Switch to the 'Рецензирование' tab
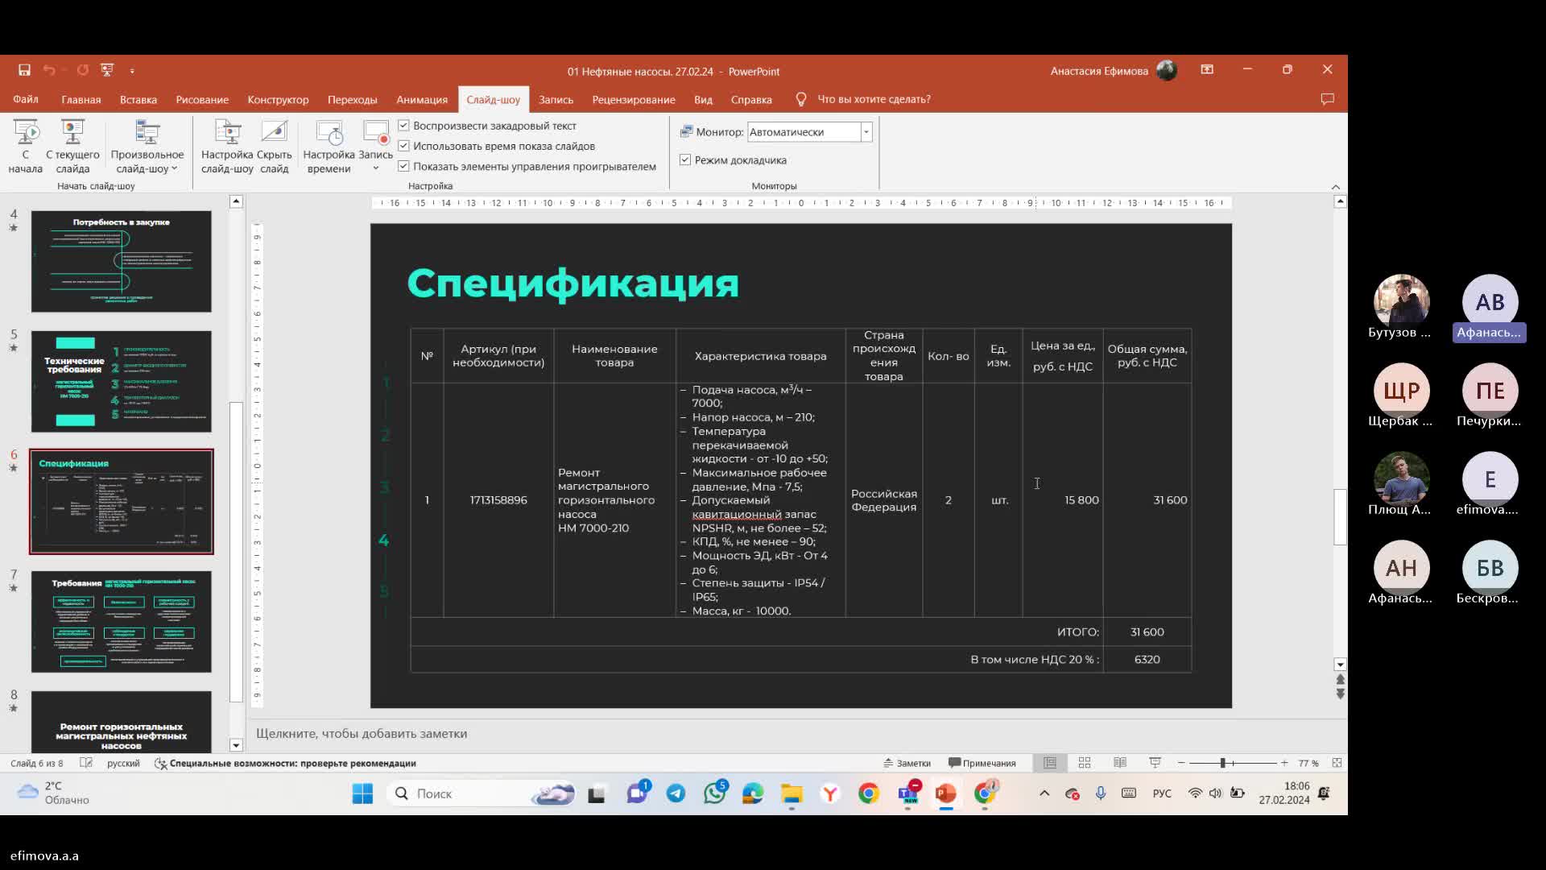Screen dimensions: 1546x870 [x=634, y=99]
